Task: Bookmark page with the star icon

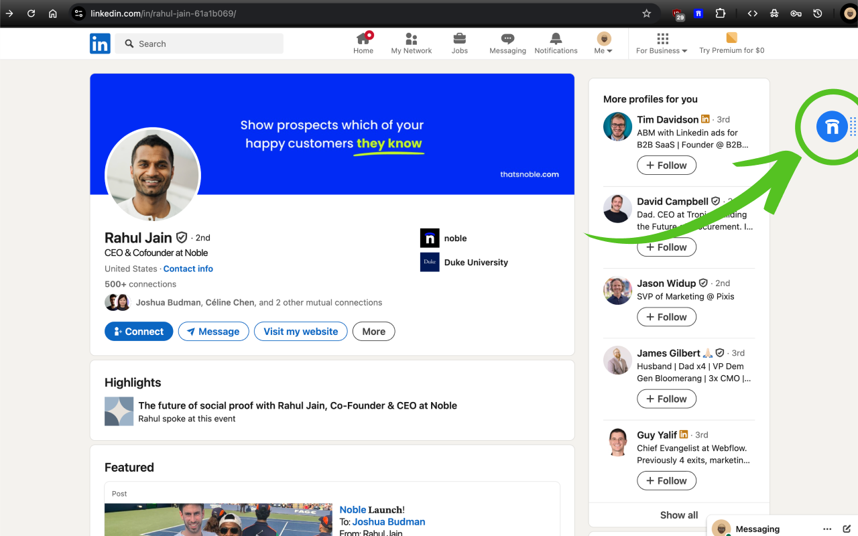Action: click(x=646, y=13)
